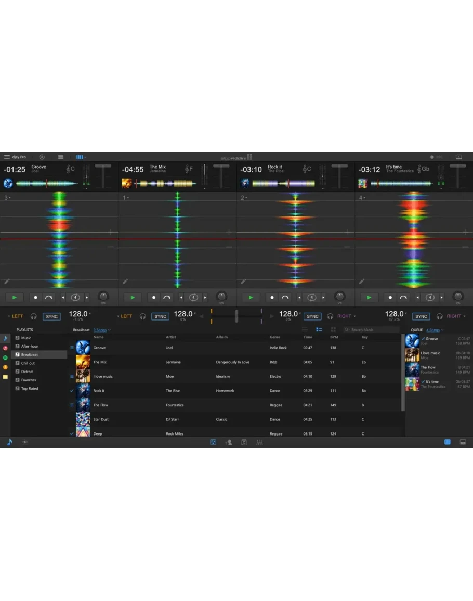This screenshot has width=473, height=601.
Task: Switch to four-deck layout icon in top bar
Action: click(80, 157)
